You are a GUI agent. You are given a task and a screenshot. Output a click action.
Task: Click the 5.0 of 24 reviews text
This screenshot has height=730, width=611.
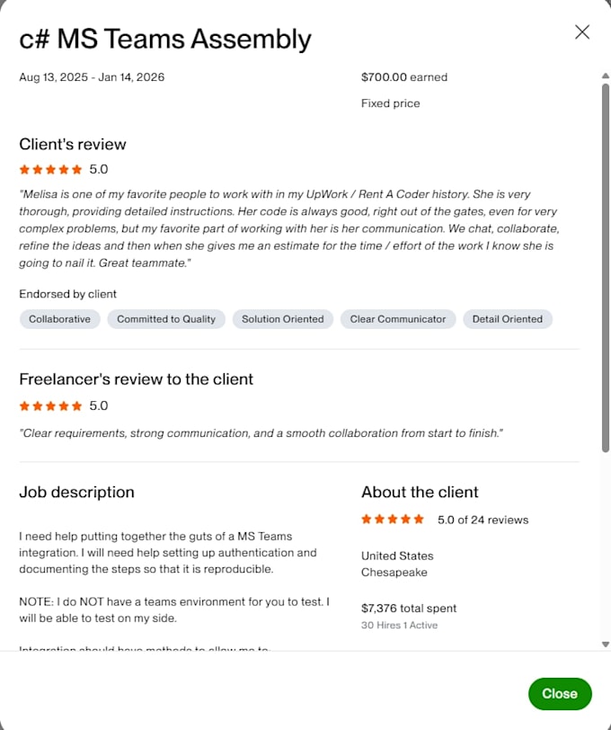pos(483,520)
